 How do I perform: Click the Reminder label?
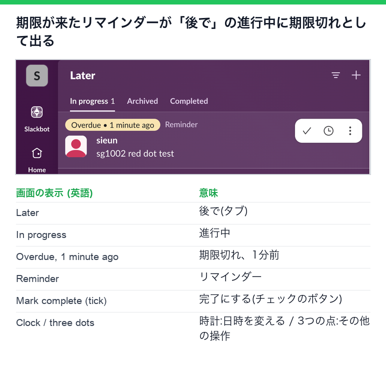[x=181, y=124]
